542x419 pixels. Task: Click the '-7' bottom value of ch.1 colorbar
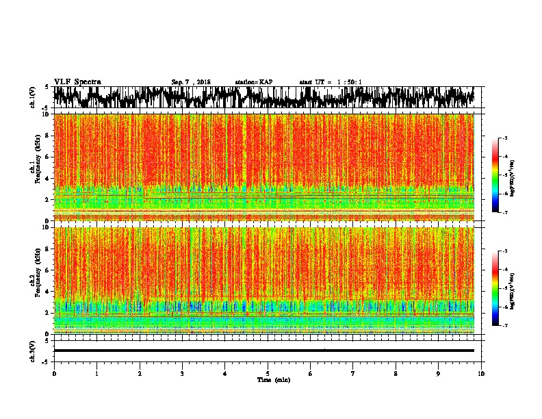(504, 212)
